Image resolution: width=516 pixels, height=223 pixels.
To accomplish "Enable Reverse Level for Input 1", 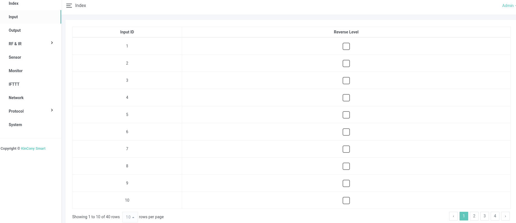I will (346, 46).
